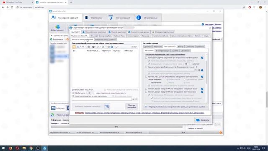Select 'Работа по списку хештегов' sub-tab
Image resolution: width=268 pixels, height=151 pixels.
tap(105, 40)
